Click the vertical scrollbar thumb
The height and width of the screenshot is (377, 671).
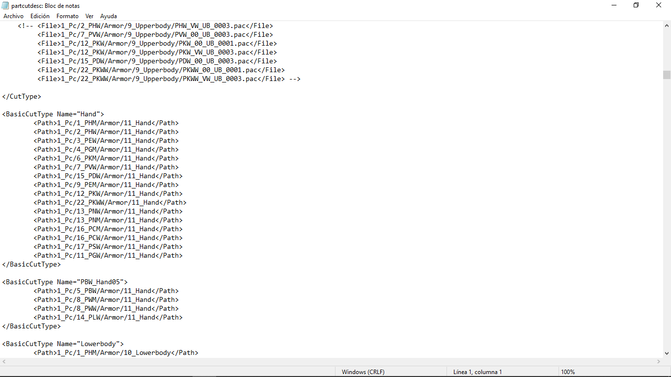click(667, 75)
